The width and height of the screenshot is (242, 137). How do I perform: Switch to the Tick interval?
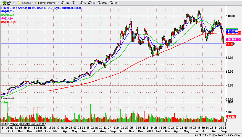114,3
